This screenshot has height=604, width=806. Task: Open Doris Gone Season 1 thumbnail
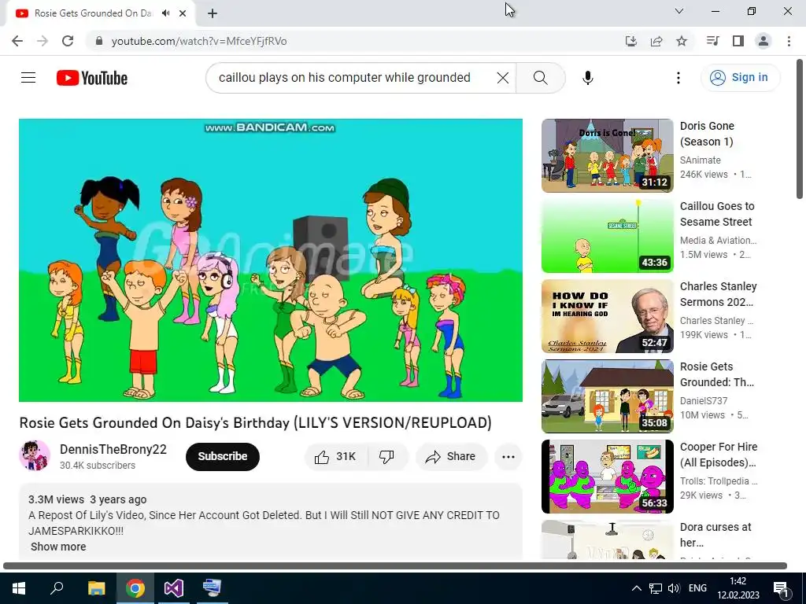607,156
